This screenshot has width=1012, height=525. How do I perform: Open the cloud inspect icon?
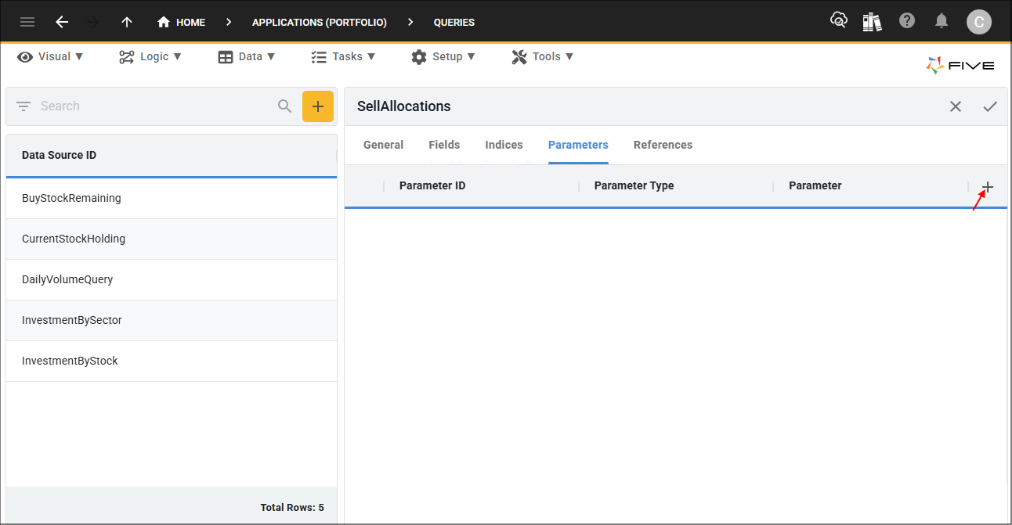[x=839, y=21]
